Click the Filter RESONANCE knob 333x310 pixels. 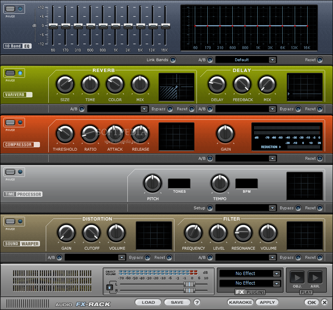click(x=244, y=233)
